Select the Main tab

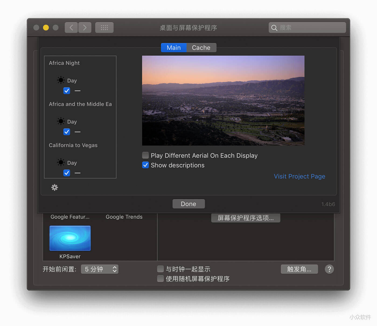174,47
